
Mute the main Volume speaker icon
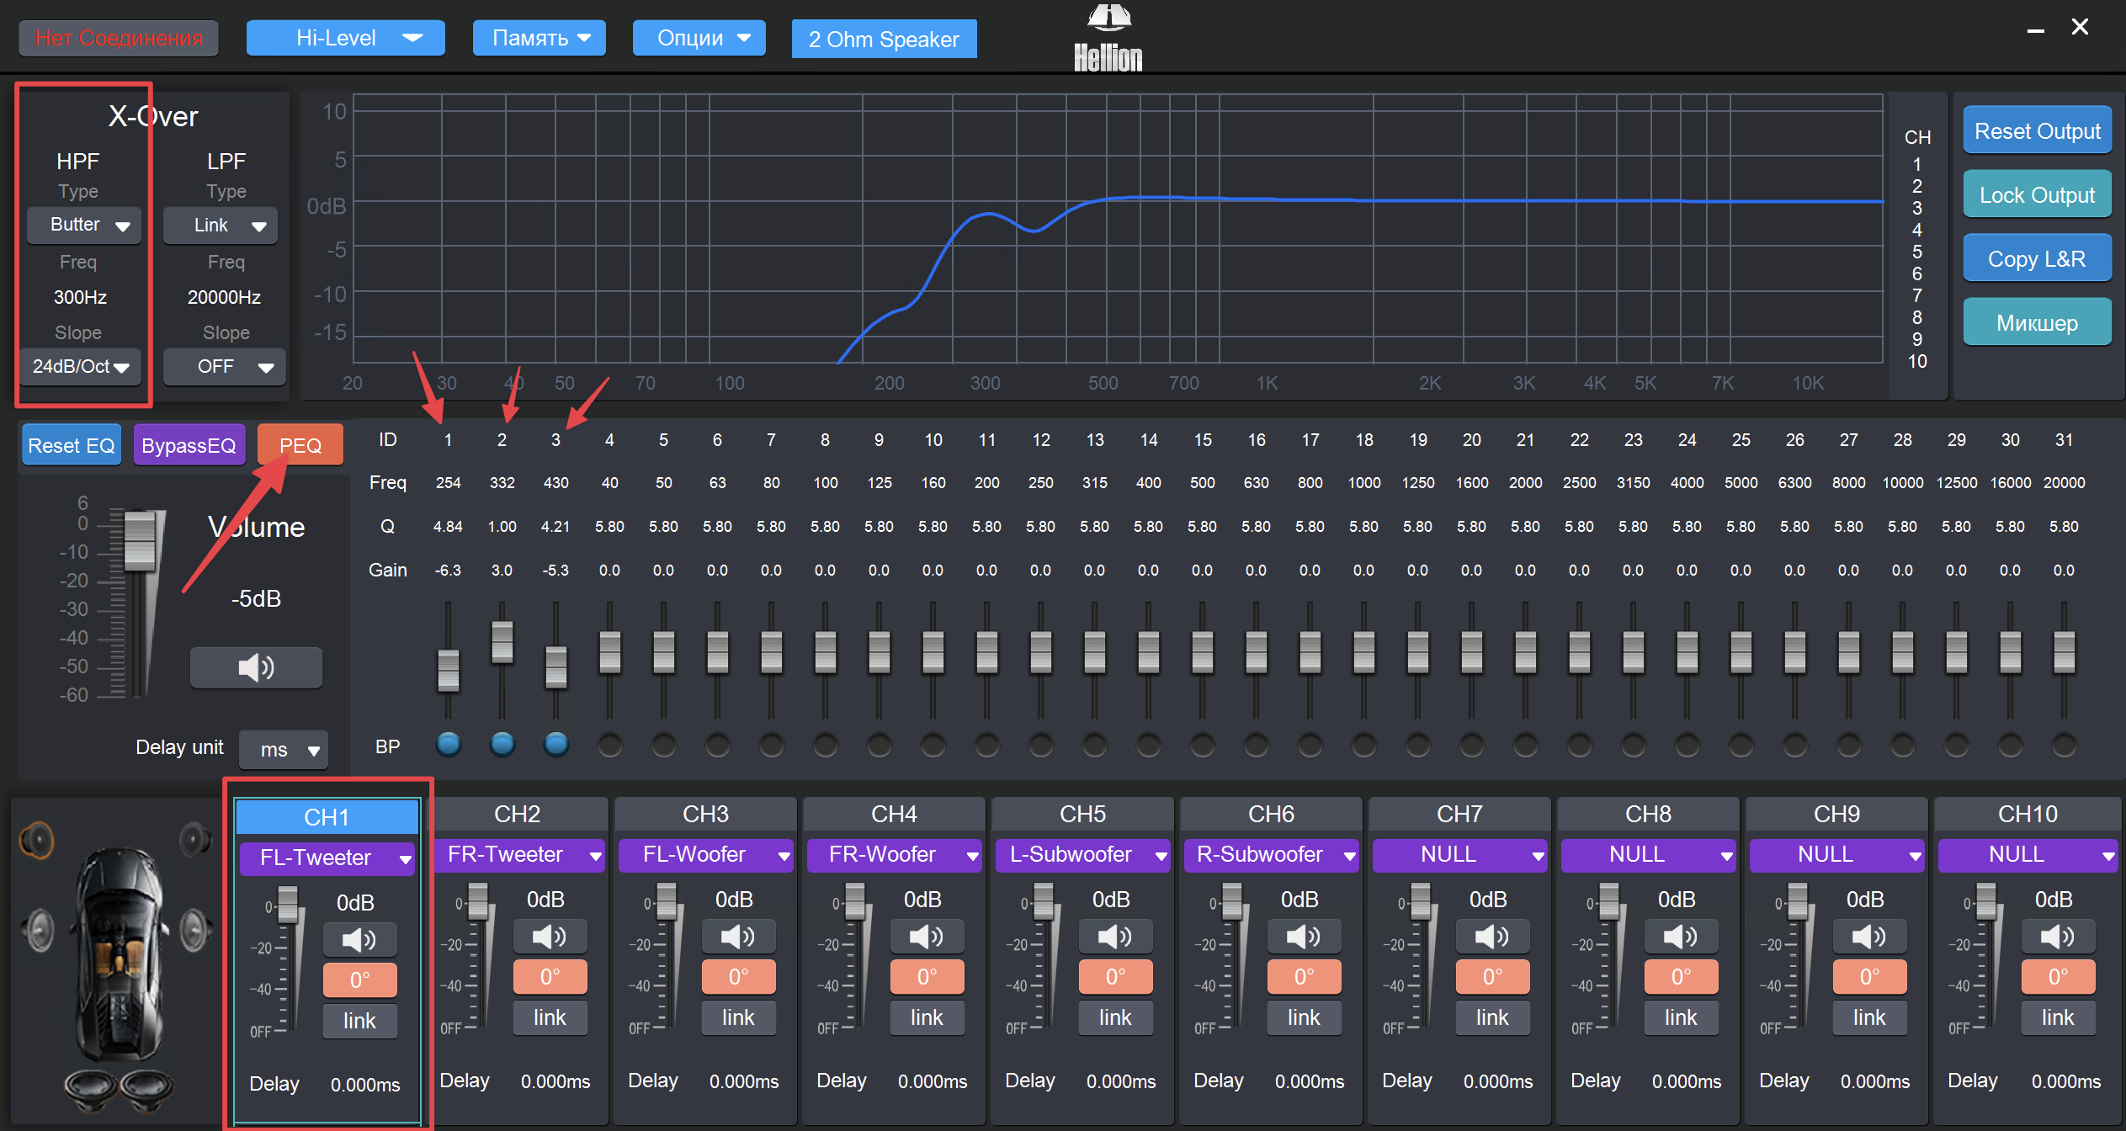pyautogui.click(x=256, y=668)
